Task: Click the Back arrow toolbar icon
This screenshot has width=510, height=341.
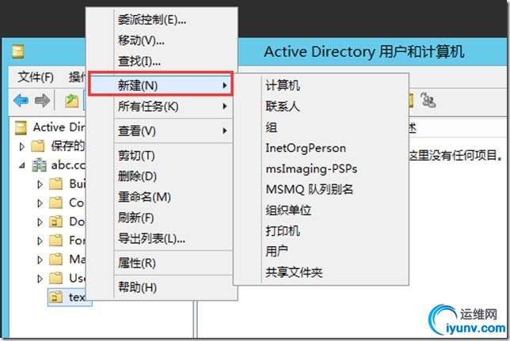Action: point(21,100)
